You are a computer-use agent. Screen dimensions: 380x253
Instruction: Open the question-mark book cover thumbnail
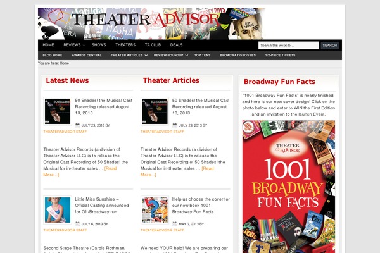click(x=155, y=210)
